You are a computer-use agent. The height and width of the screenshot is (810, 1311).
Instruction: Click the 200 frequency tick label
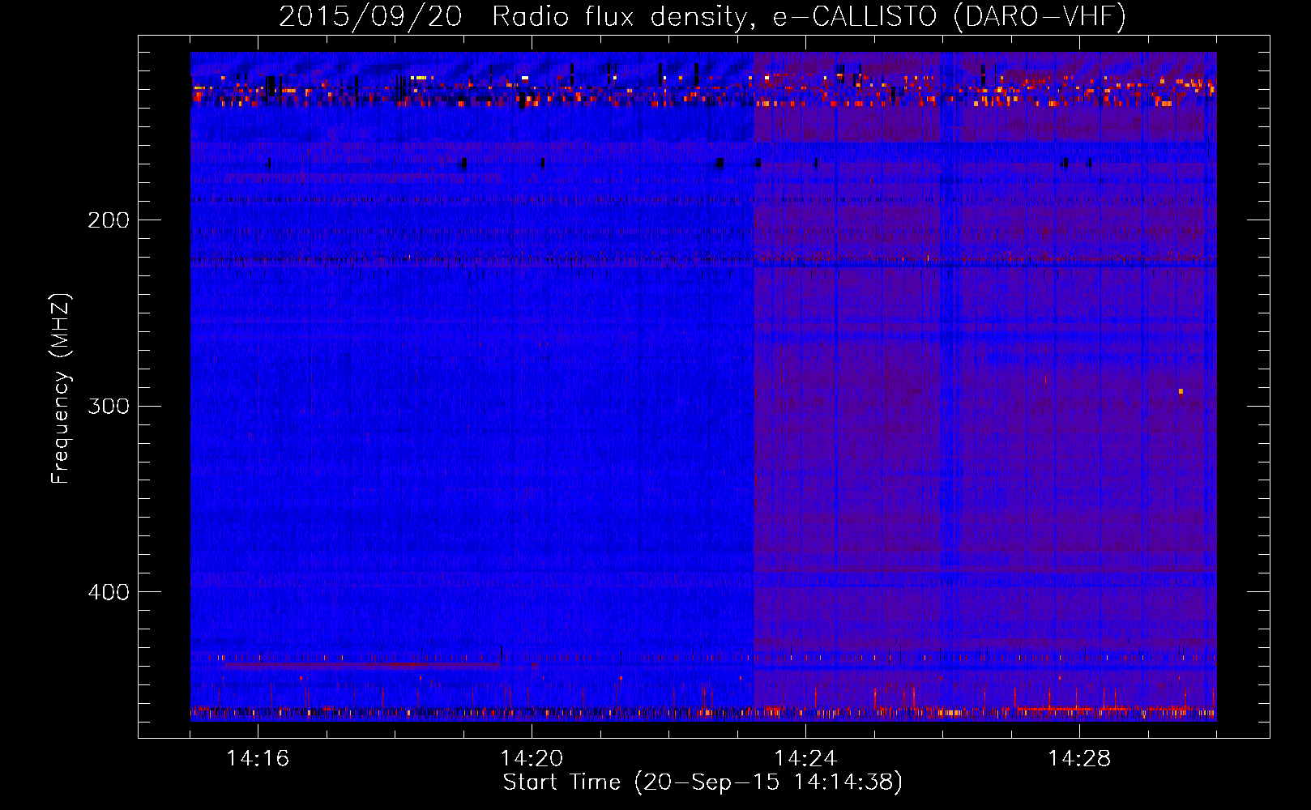(x=109, y=220)
